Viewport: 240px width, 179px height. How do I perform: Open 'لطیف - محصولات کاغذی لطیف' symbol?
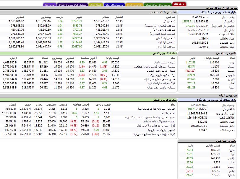pos(159,121)
